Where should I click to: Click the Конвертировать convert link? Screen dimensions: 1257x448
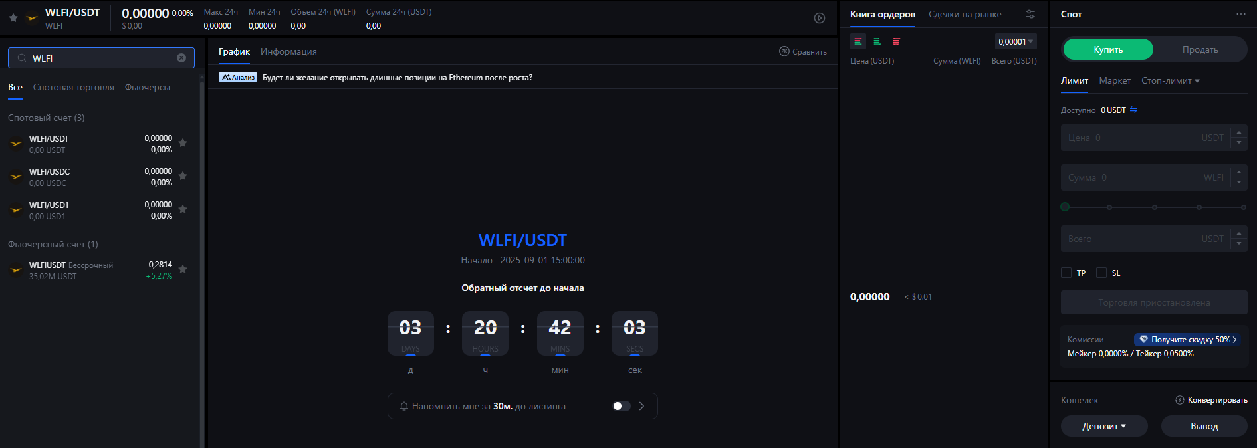pyautogui.click(x=1211, y=400)
